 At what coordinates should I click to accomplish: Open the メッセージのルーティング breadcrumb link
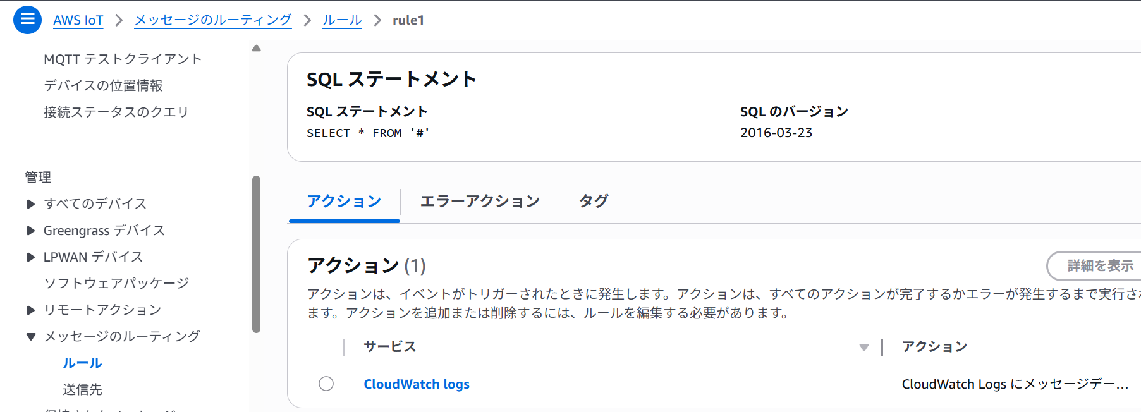(213, 20)
